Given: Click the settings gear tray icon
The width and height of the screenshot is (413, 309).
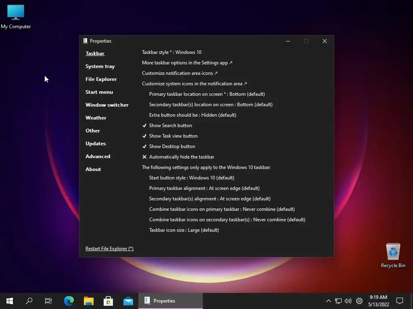Looking at the screenshot, I should pos(359,301).
